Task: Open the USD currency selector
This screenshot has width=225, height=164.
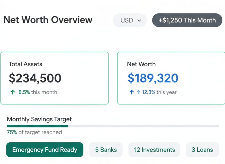Action: point(130,20)
